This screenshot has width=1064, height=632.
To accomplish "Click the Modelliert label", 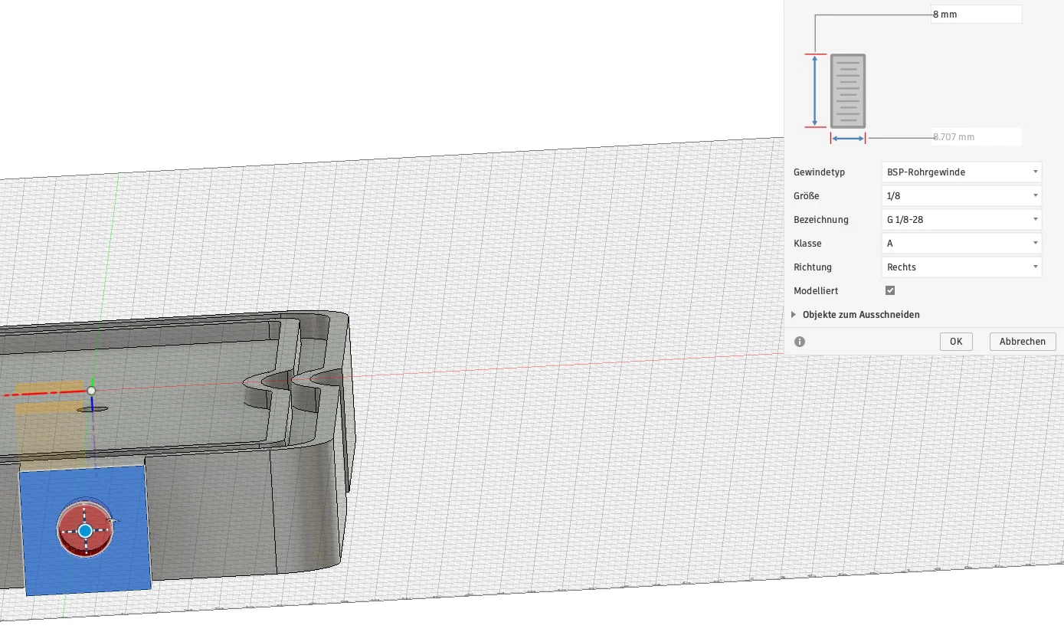I will 817,291.
